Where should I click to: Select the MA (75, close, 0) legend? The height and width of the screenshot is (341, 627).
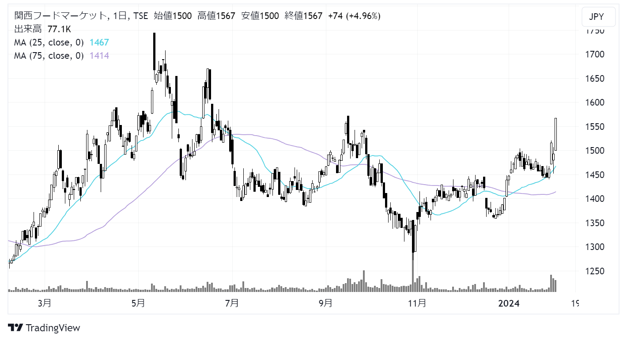pos(49,56)
